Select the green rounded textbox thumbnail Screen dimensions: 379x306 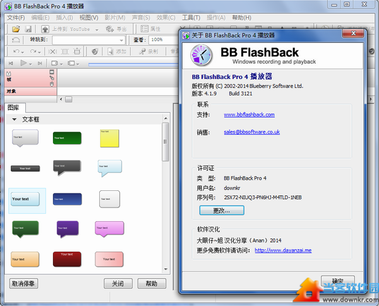pos(67,138)
